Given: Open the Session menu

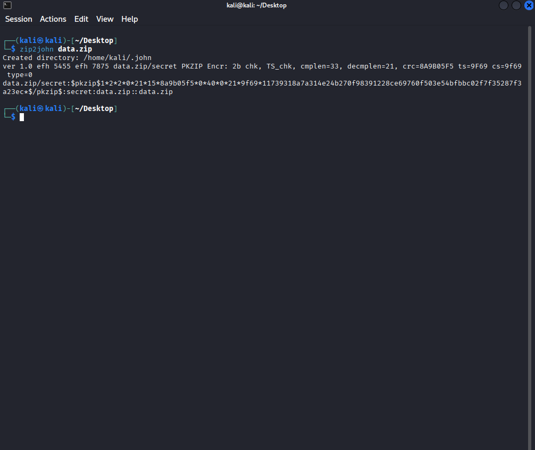Looking at the screenshot, I should pyautogui.click(x=19, y=19).
